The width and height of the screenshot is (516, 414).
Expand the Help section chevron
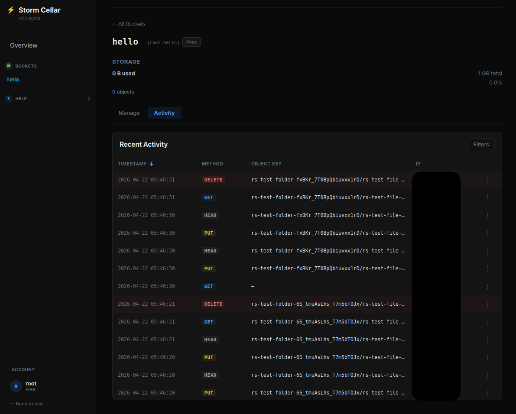point(89,99)
